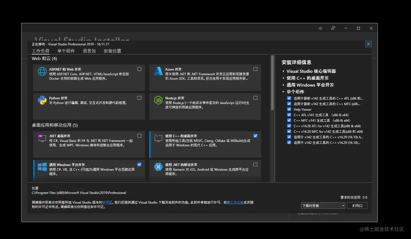The height and width of the screenshot is (239, 411).
Task: Click the Xamarin .NET mobile icon
Action: [x=158, y=167]
